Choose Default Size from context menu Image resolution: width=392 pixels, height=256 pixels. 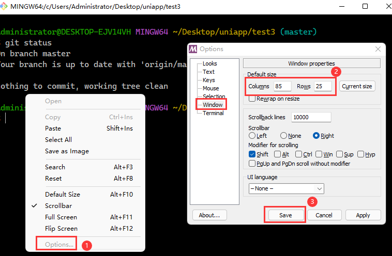coord(85,195)
